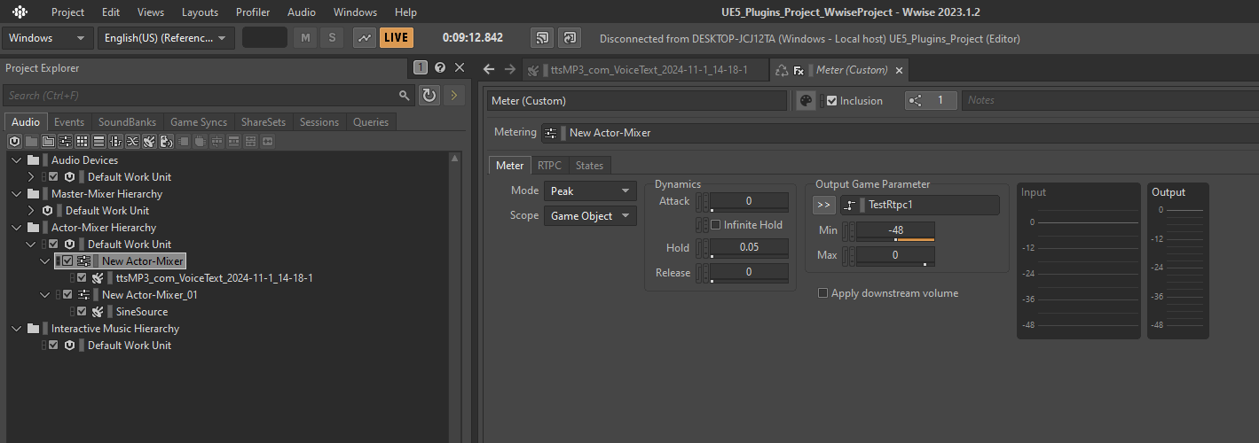Go forward with the right arrow
The width and height of the screenshot is (1259, 443).
509,69
